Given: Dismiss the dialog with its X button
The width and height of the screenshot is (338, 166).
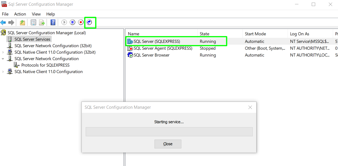Looking at the screenshot, I should (x=250, y=107).
